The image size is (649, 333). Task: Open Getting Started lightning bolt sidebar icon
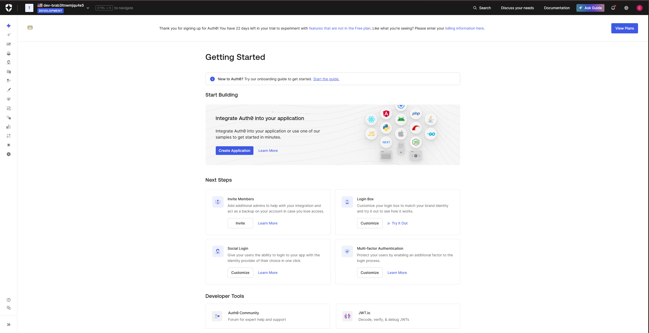[x=9, y=26]
